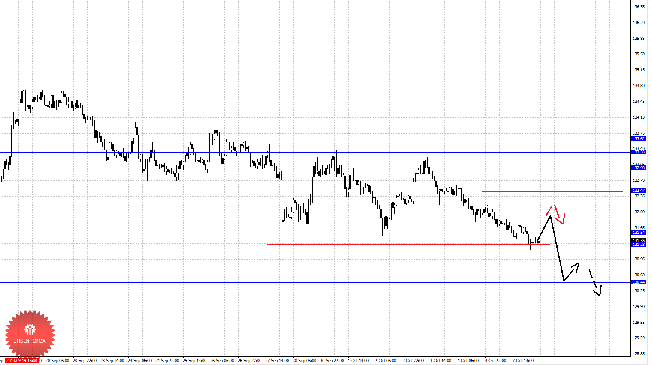Select the 131.54 price level label
652x365 pixels.
tap(638, 233)
